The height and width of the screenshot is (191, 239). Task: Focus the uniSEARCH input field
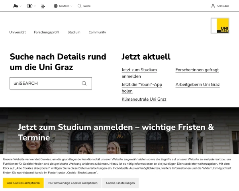(51, 83)
